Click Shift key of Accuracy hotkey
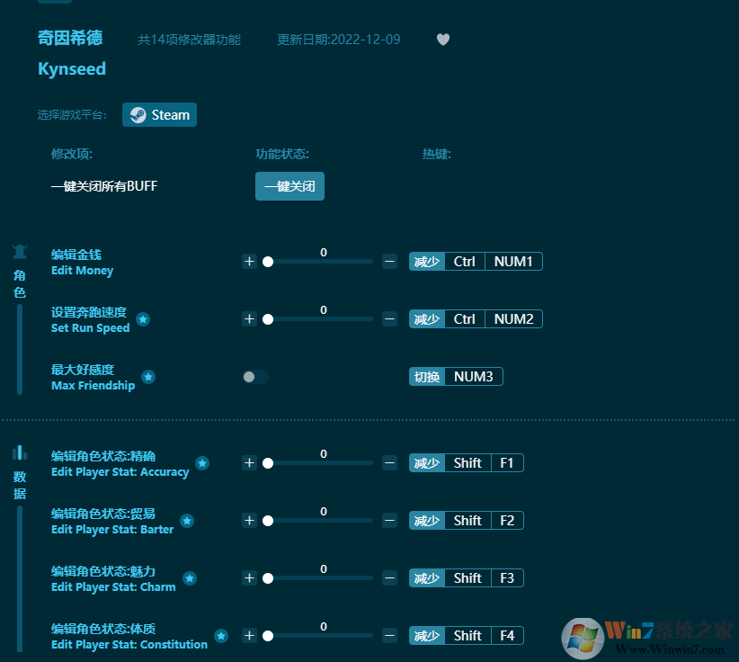This screenshot has width=739, height=662. (x=467, y=462)
